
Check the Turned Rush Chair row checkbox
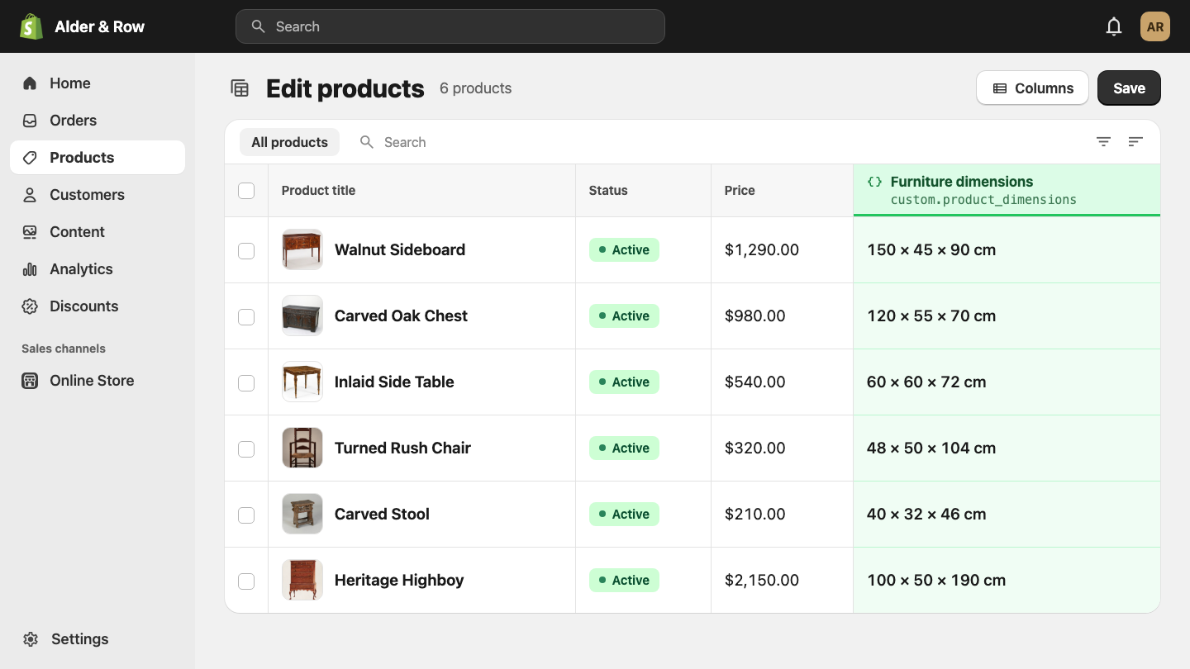coord(246,448)
